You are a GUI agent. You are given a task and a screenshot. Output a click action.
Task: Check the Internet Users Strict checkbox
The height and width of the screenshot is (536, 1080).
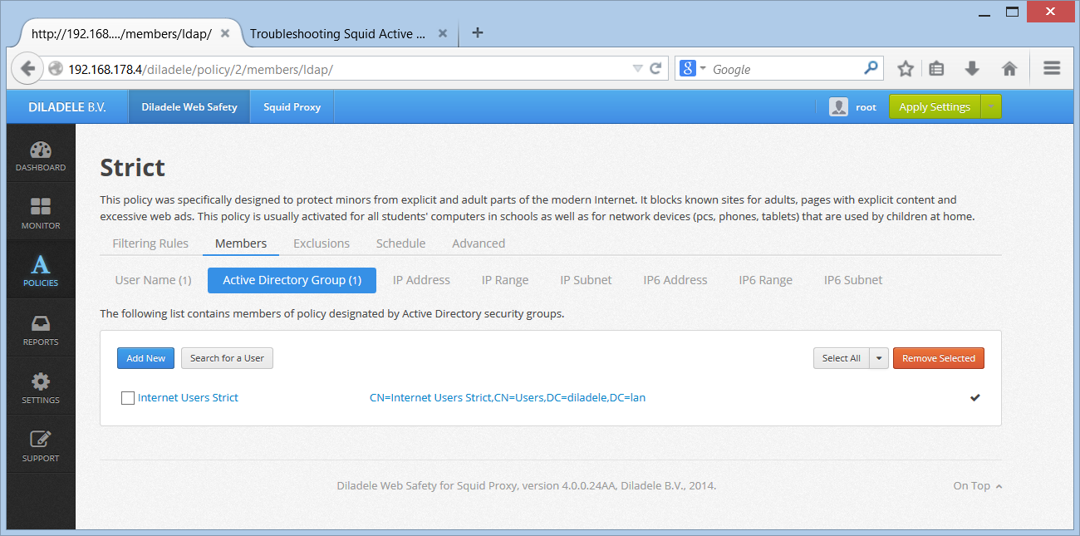(128, 398)
